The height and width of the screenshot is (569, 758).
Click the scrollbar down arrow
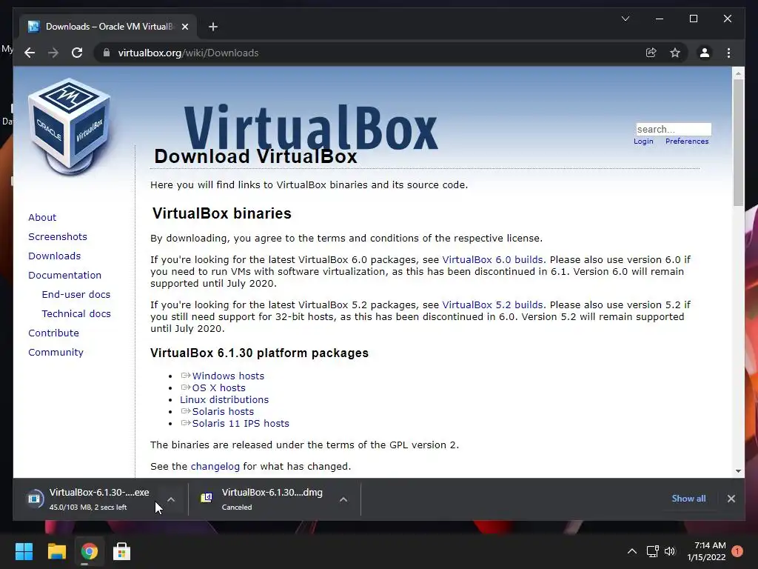738,470
